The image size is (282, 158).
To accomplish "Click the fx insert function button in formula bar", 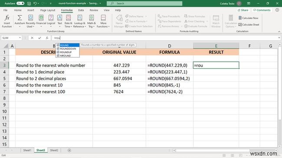I will [x=47, y=38].
